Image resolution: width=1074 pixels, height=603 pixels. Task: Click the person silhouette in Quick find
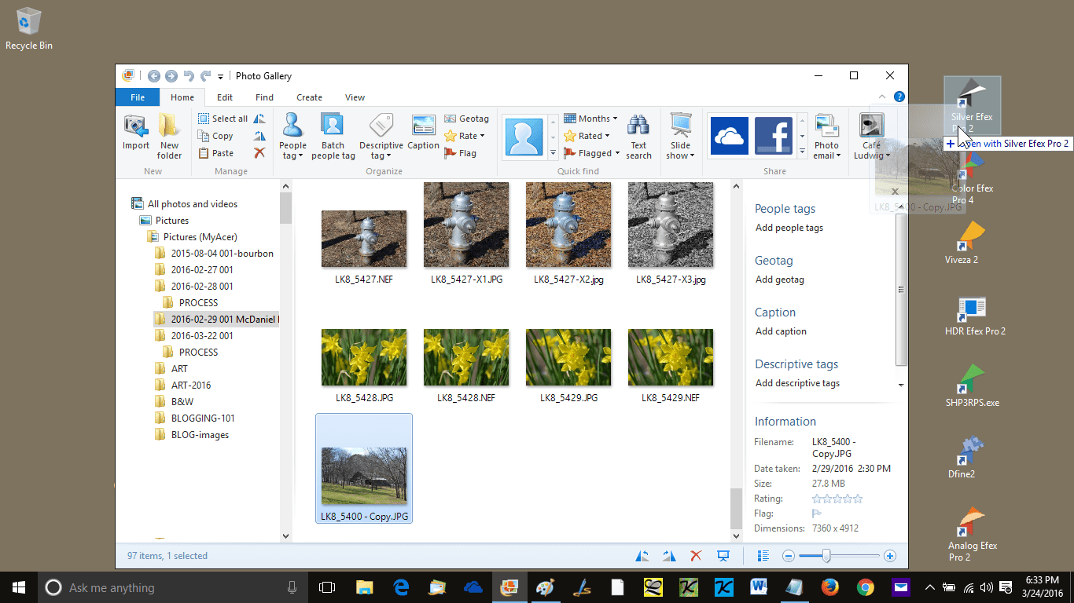coord(524,136)
